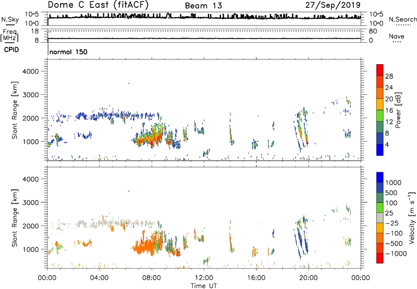Click the '28' power colorbar tick
This screenshot has height=289, width=417.
(x=389, y=76)
